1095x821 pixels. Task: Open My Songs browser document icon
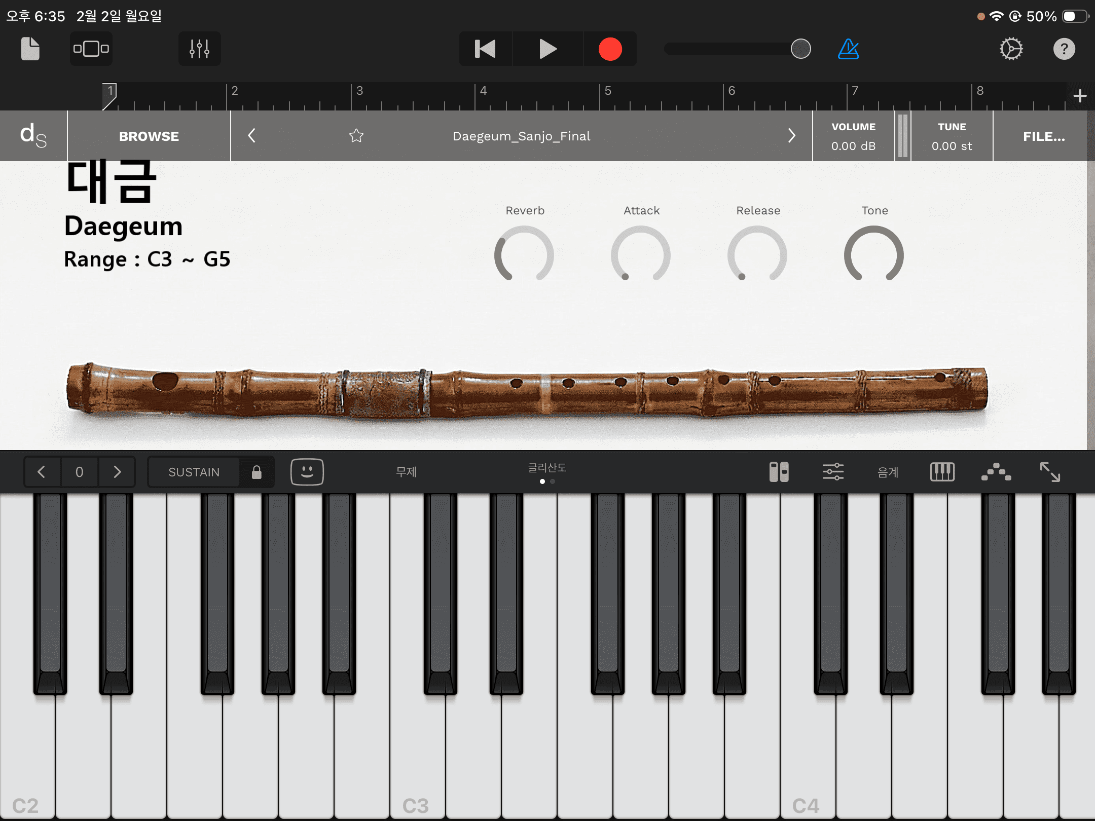[x=30, y=49]
